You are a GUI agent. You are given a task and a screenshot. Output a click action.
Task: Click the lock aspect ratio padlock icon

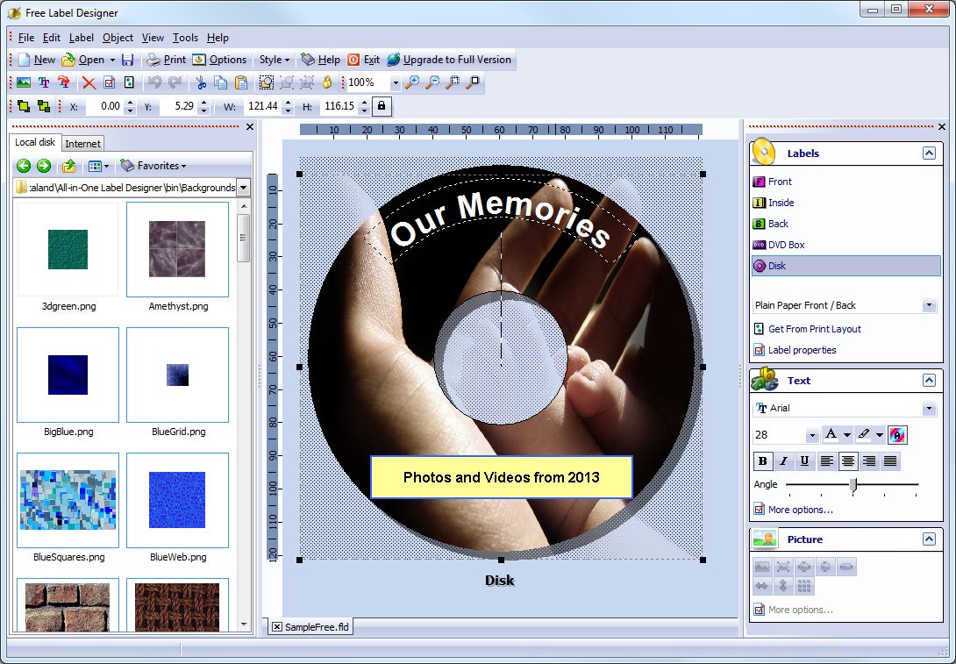[382, 105]
